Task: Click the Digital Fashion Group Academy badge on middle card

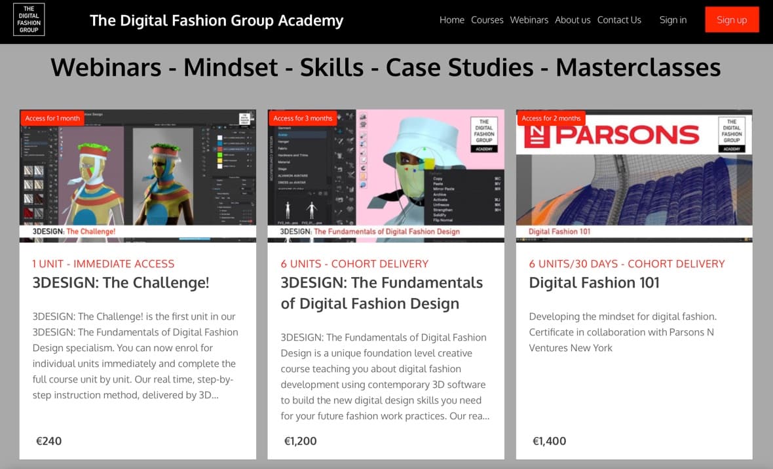Action: (483, 134)
